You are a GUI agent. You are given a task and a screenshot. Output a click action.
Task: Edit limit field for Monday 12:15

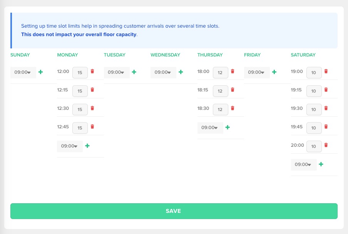(x=80, y=91)
